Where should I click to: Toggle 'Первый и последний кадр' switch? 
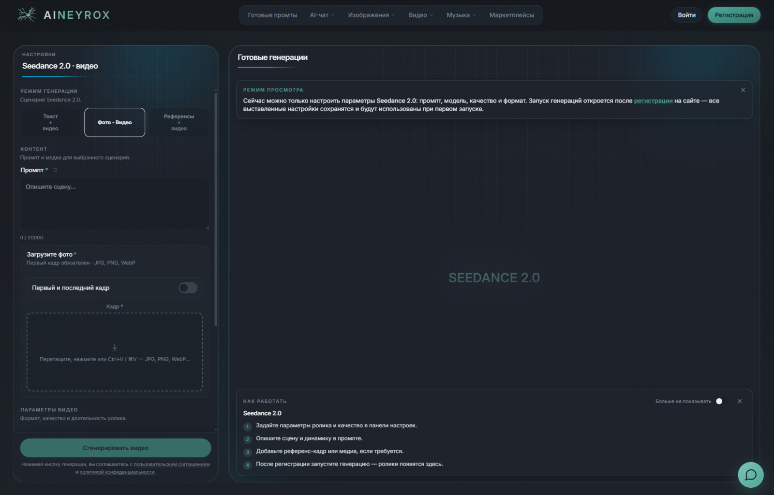coord(188,288)
